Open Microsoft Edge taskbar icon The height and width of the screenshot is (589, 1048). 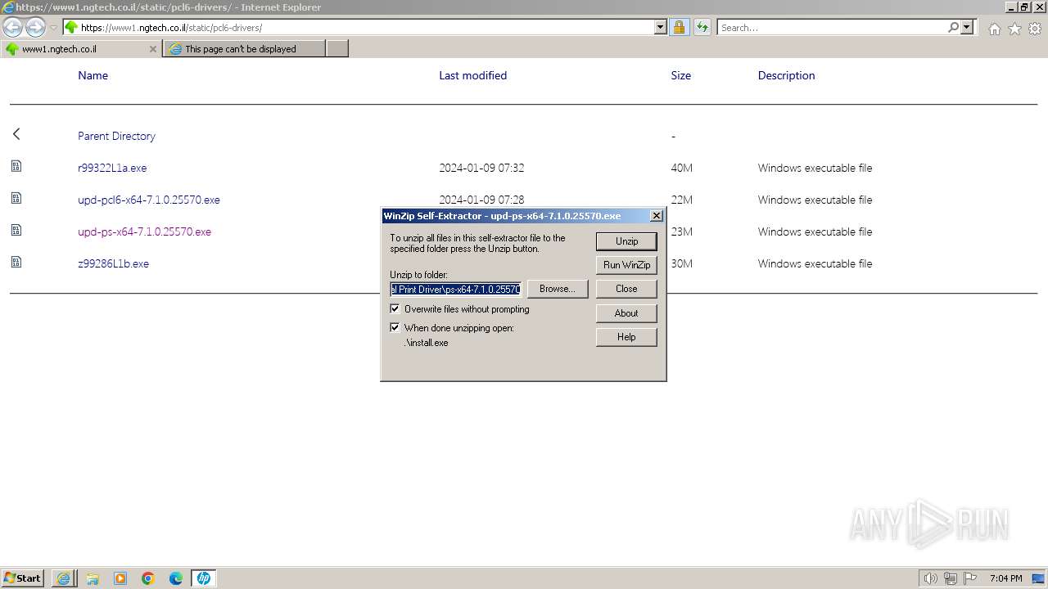(x=176, y=578)
